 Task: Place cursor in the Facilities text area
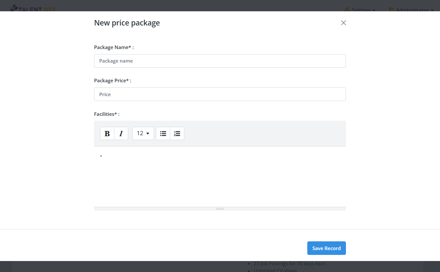point(220,176)
